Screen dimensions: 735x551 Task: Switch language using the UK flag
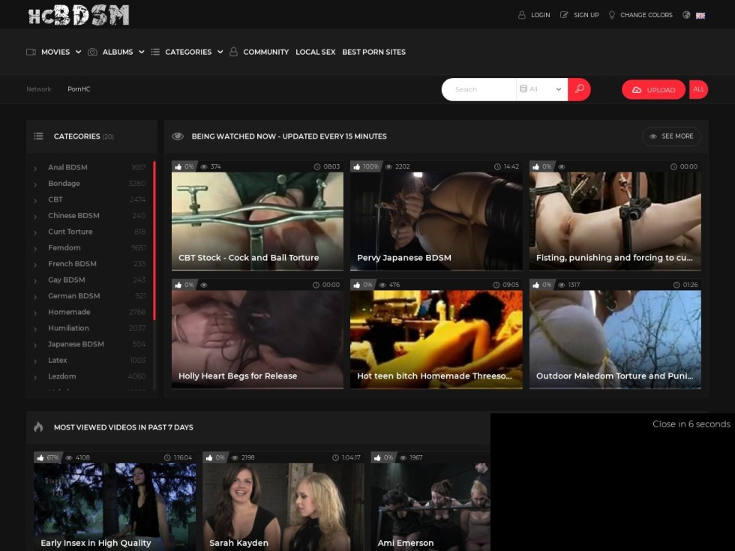[x=700, y=15]
